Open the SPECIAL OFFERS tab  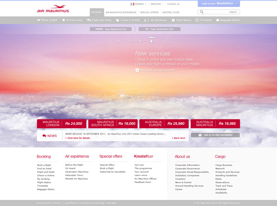149,12
